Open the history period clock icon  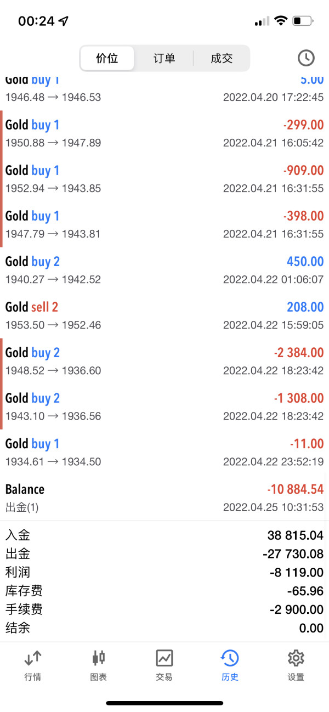306,58
